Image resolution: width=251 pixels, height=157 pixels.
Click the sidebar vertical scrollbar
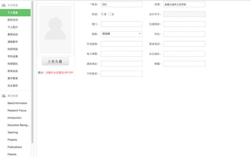tap(32, 70)
